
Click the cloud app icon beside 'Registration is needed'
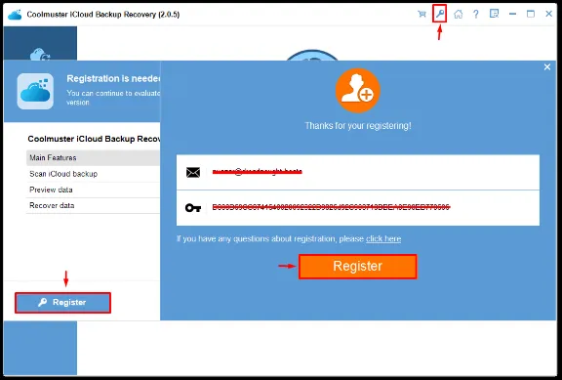(x=35, y=92)
